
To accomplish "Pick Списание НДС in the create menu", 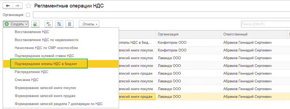I will 27,80.
